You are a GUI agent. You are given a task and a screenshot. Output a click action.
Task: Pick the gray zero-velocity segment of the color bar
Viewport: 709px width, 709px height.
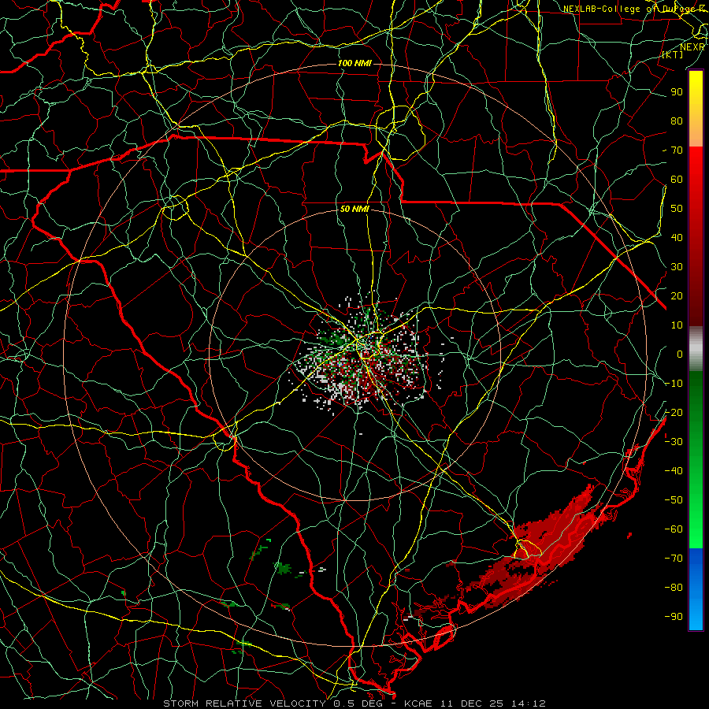696,349
